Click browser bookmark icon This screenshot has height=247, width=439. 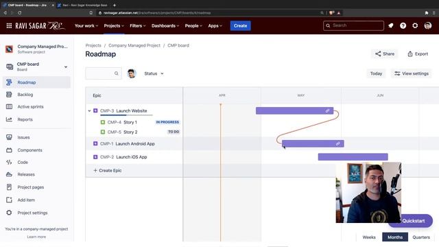(x=91, y=13)
